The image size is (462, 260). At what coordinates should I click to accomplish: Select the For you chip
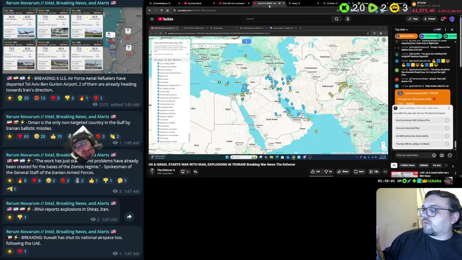437,165
